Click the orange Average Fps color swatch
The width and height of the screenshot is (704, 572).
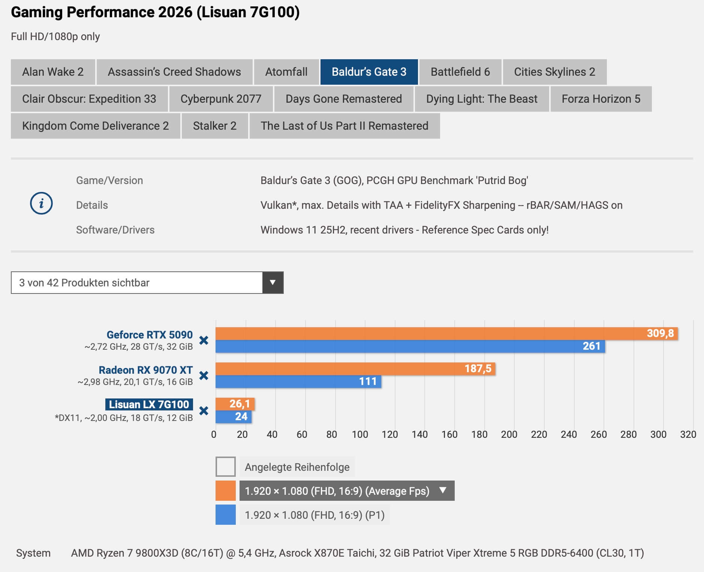pyautogui.click(x=226, y=491)
